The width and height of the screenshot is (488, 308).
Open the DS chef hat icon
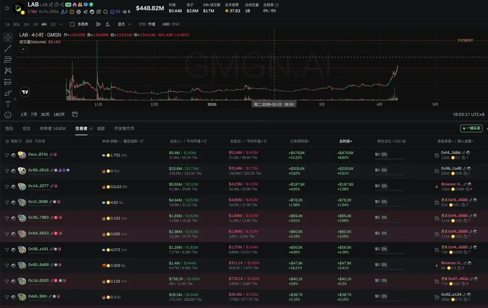pos(112,12)
